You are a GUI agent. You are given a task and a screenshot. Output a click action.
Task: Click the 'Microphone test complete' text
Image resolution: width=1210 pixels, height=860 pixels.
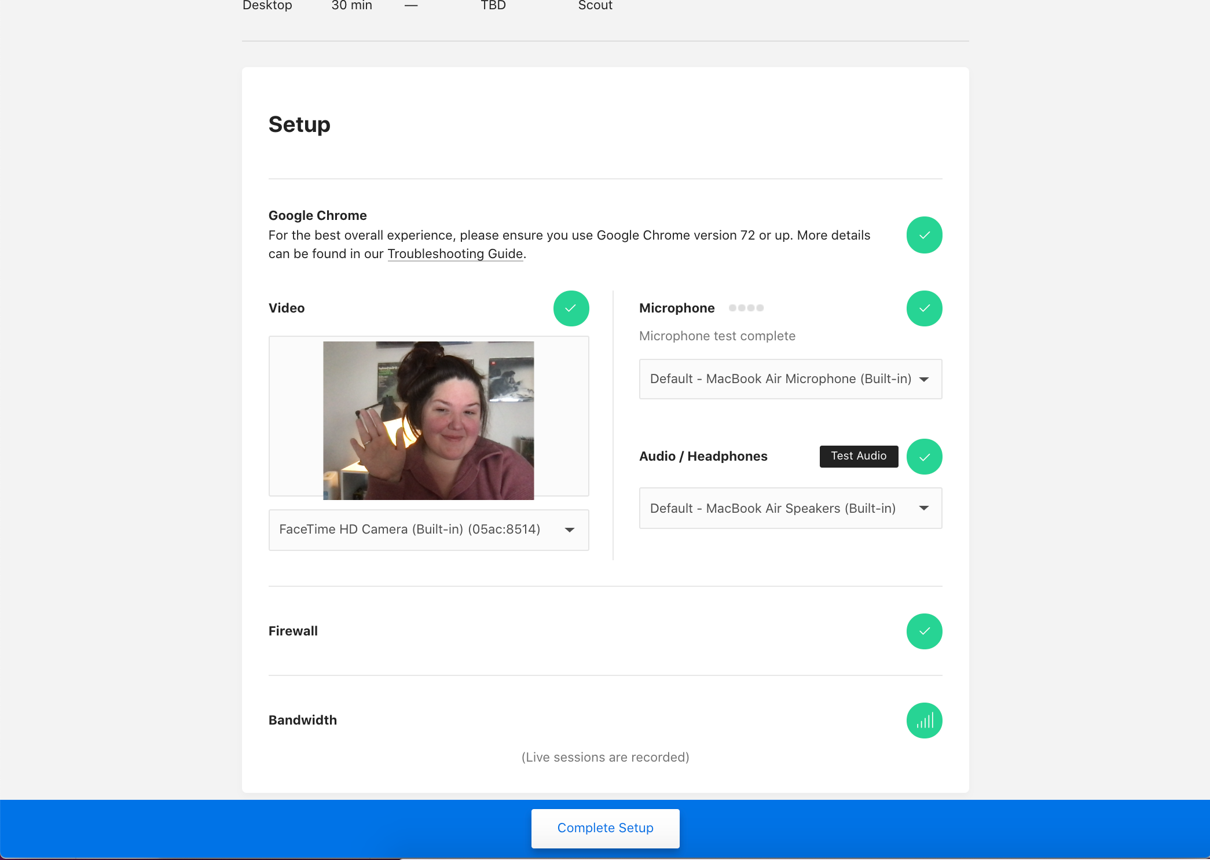717,336
